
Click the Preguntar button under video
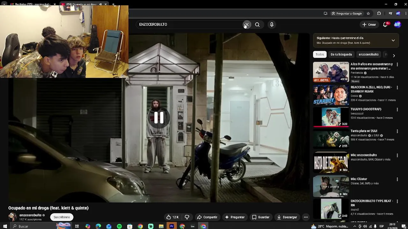point(235,217)
